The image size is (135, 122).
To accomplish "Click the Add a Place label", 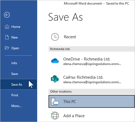I will [74, 116].
